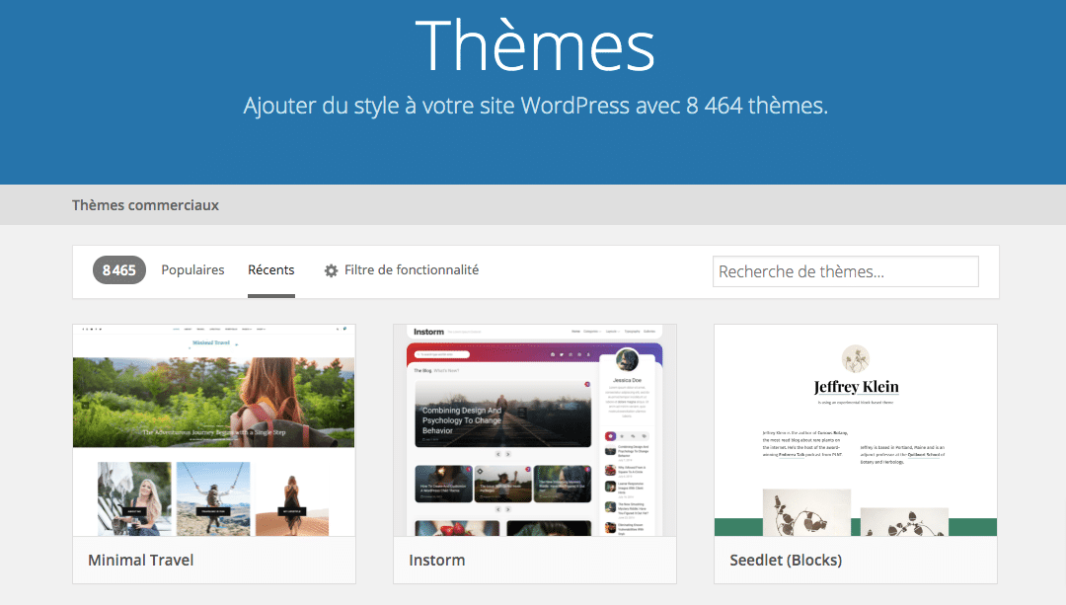Open the Filtre de fonctionnalité gear icon
The image size is (1066, 605).
tap(331, 268)
